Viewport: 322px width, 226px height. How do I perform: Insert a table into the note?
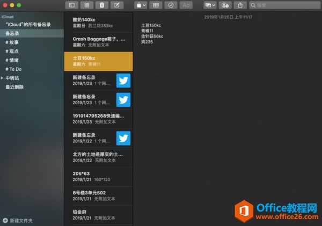[156, 5]
